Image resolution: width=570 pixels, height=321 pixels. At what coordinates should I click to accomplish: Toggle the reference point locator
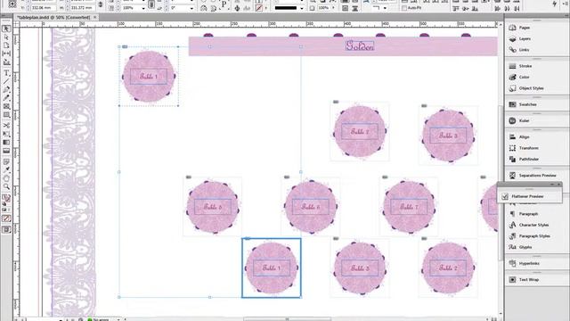(x=12, y=4)
